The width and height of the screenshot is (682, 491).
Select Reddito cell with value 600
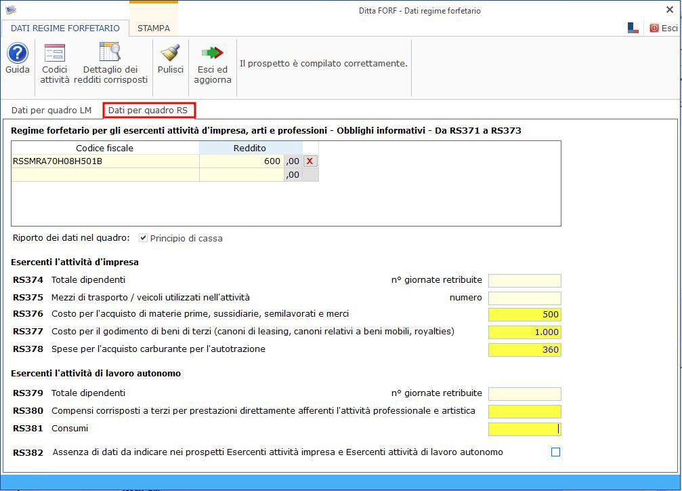click(x=241, y=161)
